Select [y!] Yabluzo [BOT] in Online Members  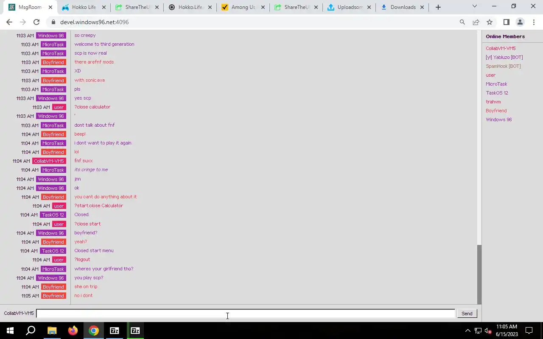(504, 57)
